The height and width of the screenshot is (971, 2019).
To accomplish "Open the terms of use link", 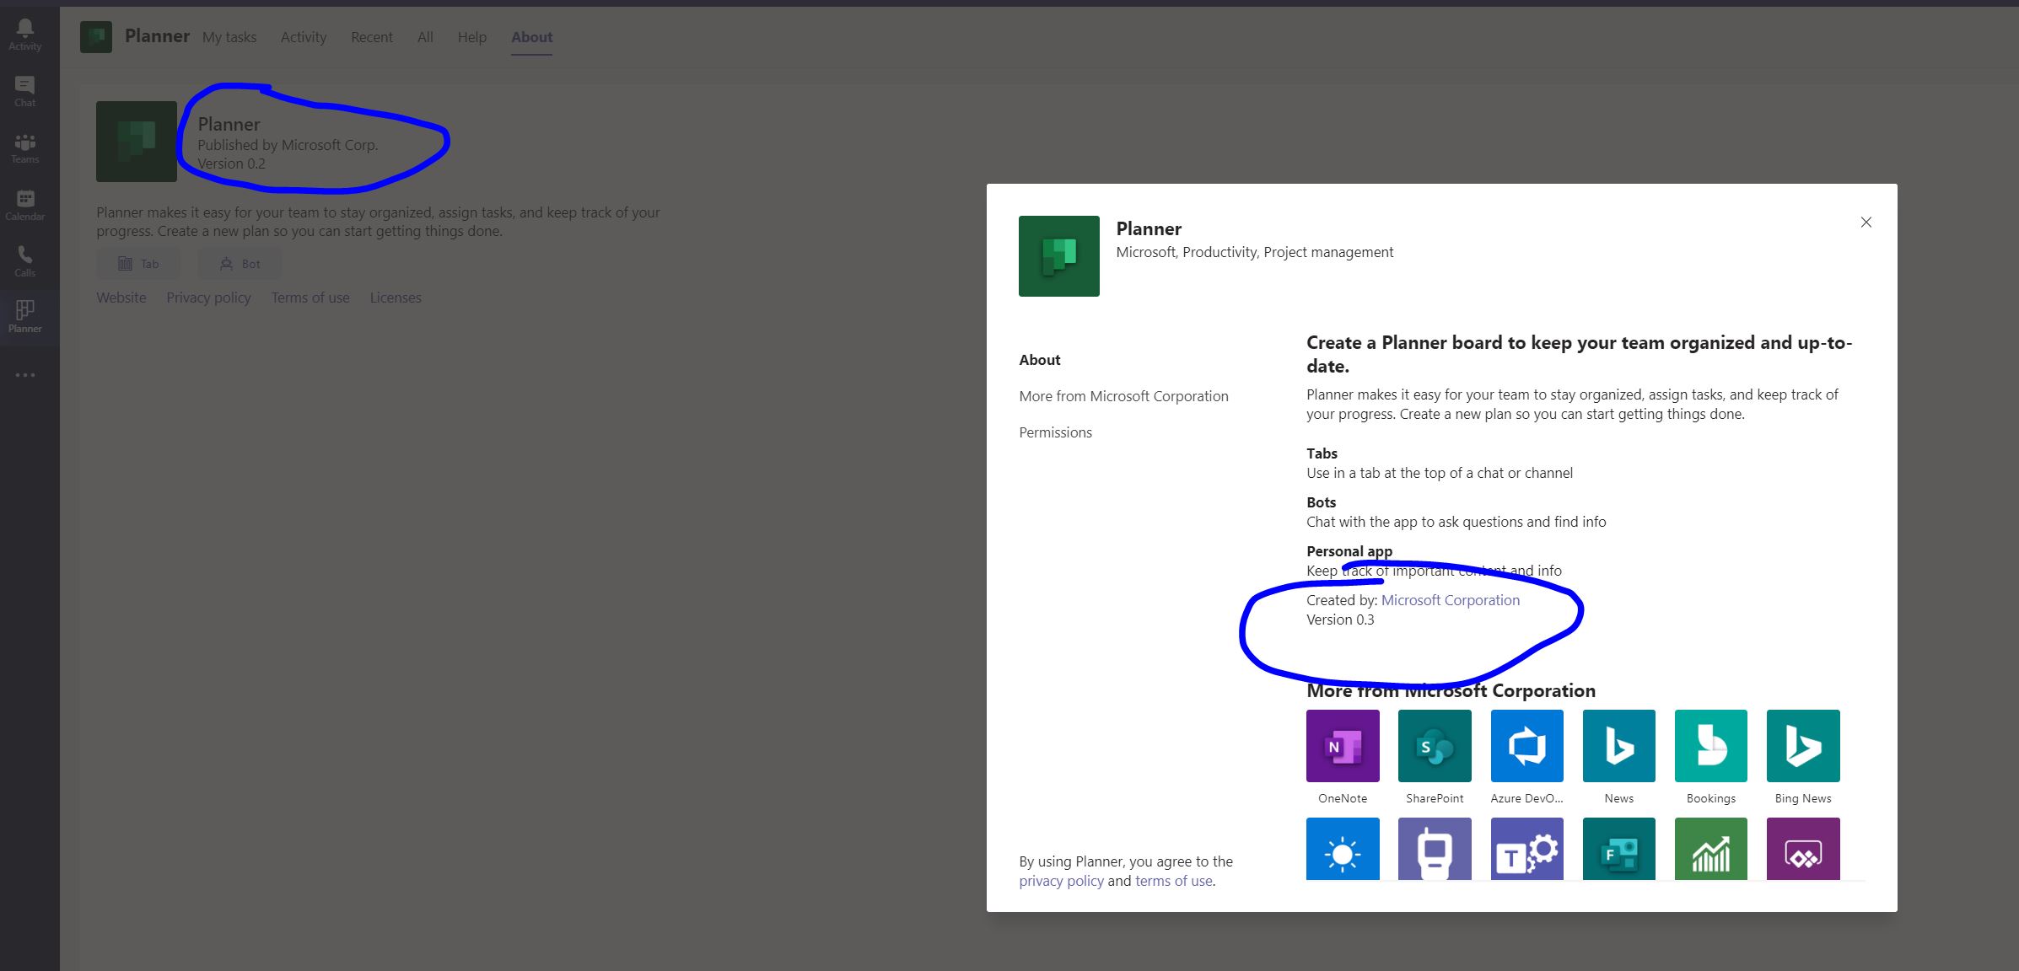I will tap(1173, 881).
